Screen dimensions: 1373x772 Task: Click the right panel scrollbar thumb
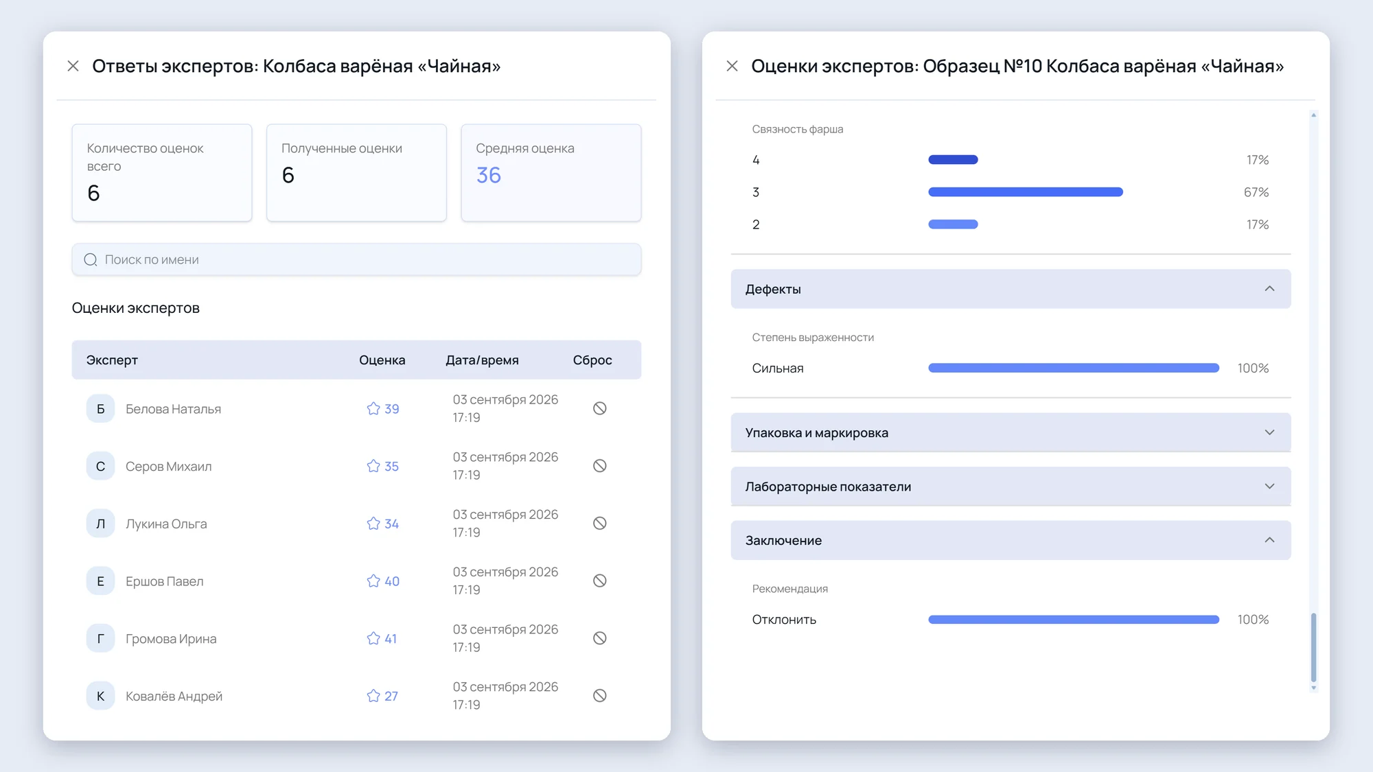tap(1313, 646)
